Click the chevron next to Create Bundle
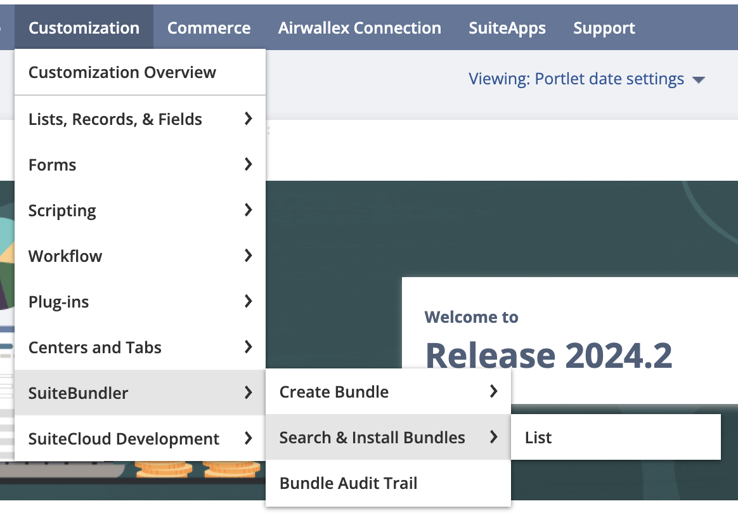This screenshot has width=738, height=520. (493, 391)
